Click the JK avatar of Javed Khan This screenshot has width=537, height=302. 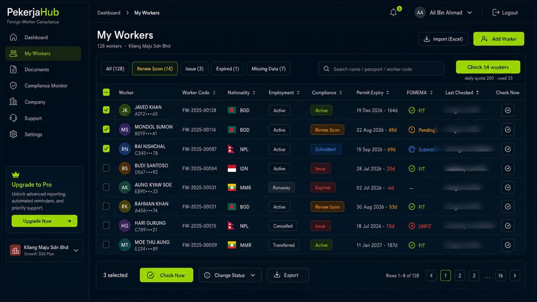tap(125, 110)
